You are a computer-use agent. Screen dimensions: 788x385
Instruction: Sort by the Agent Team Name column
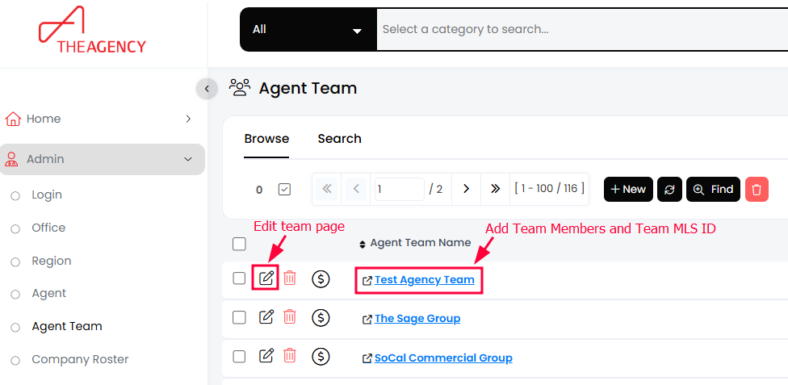[x=420, y=243]
